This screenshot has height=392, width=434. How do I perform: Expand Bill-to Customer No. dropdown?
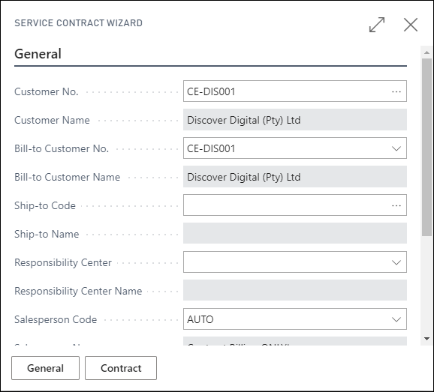pos(396,148)
